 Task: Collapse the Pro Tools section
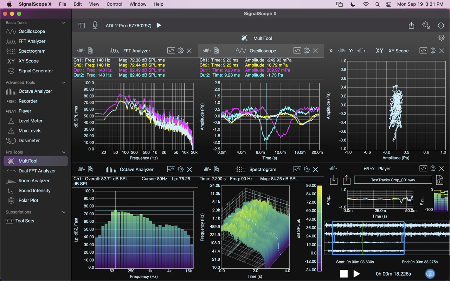click(64, 152)
